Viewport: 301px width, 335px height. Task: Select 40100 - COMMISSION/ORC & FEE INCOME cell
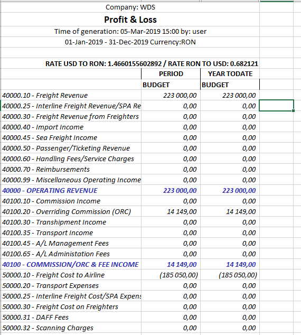point(71,265)
